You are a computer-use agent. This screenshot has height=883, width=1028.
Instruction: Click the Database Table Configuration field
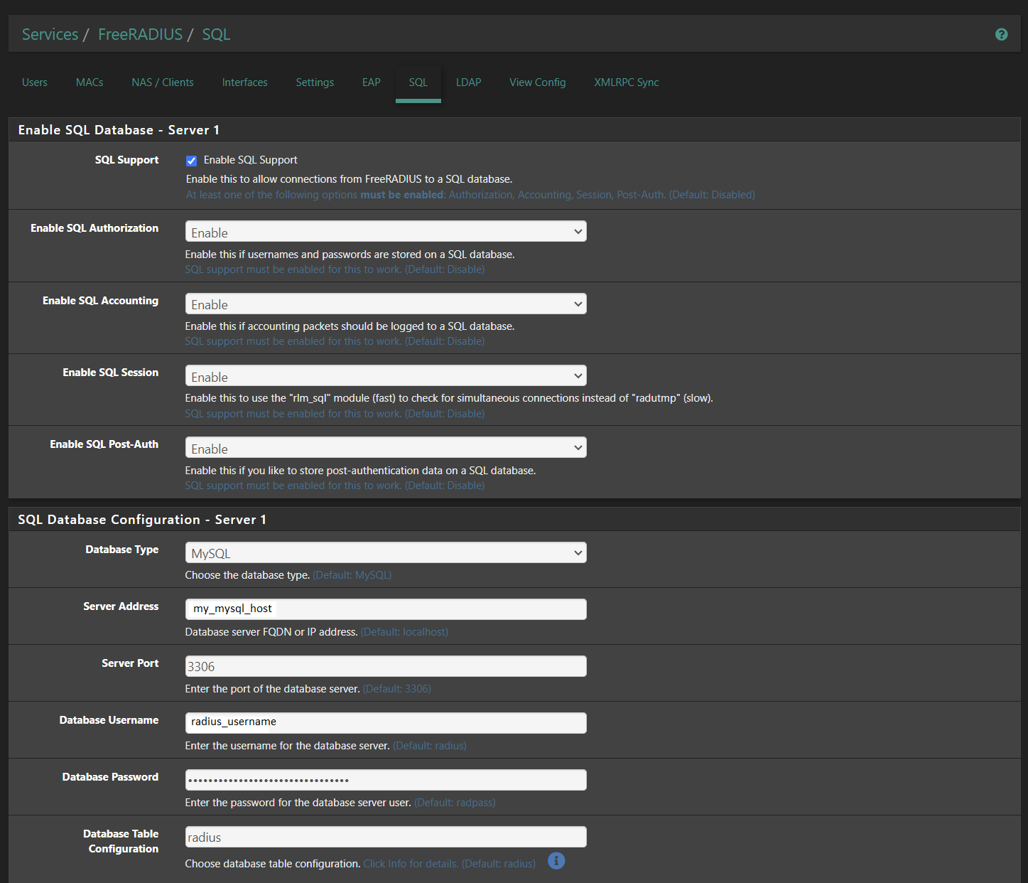pos(386,837)
